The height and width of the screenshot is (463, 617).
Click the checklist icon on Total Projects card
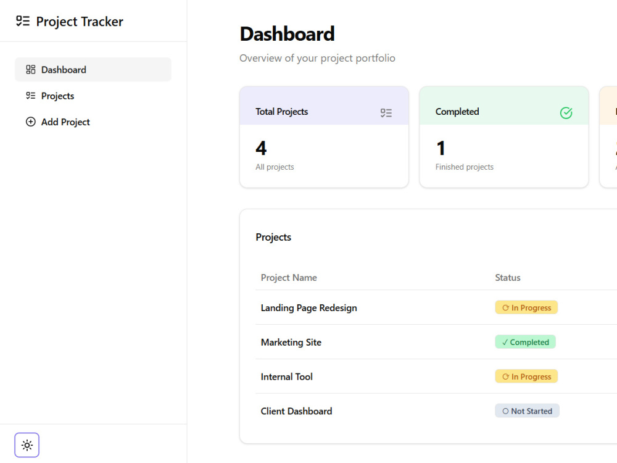tap(386, 113)
